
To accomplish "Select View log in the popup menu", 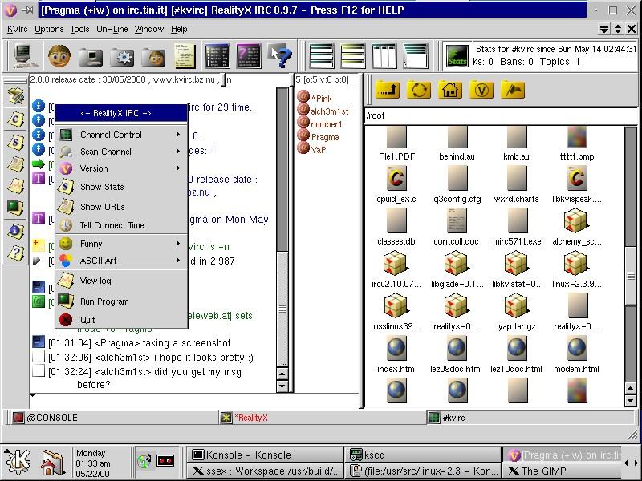I will [x=122, y=281].
